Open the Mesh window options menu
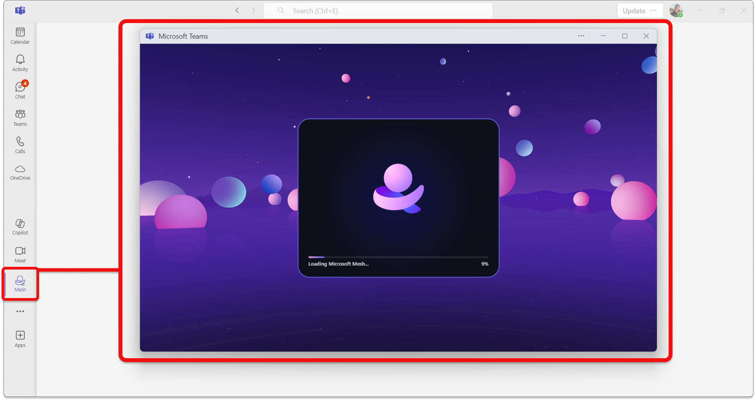The image size is (755, 400). (x=581, y=36)
